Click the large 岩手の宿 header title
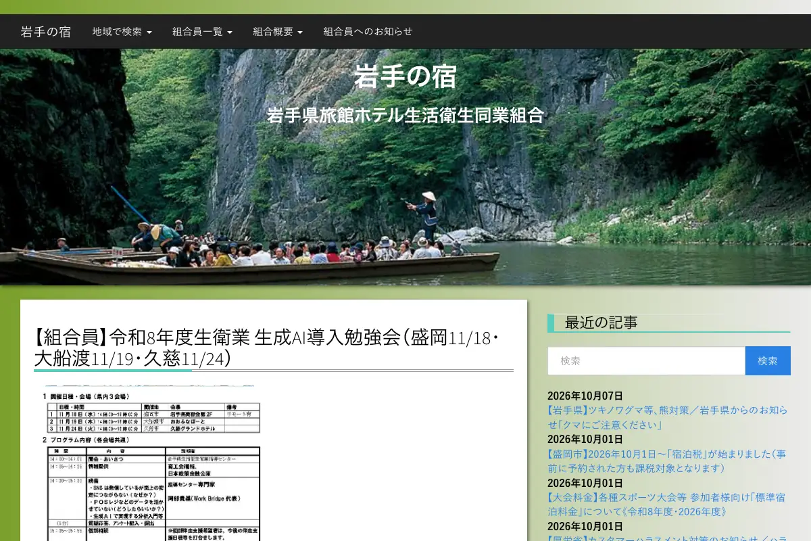The image size is (811, 541). tap(405, 76)
